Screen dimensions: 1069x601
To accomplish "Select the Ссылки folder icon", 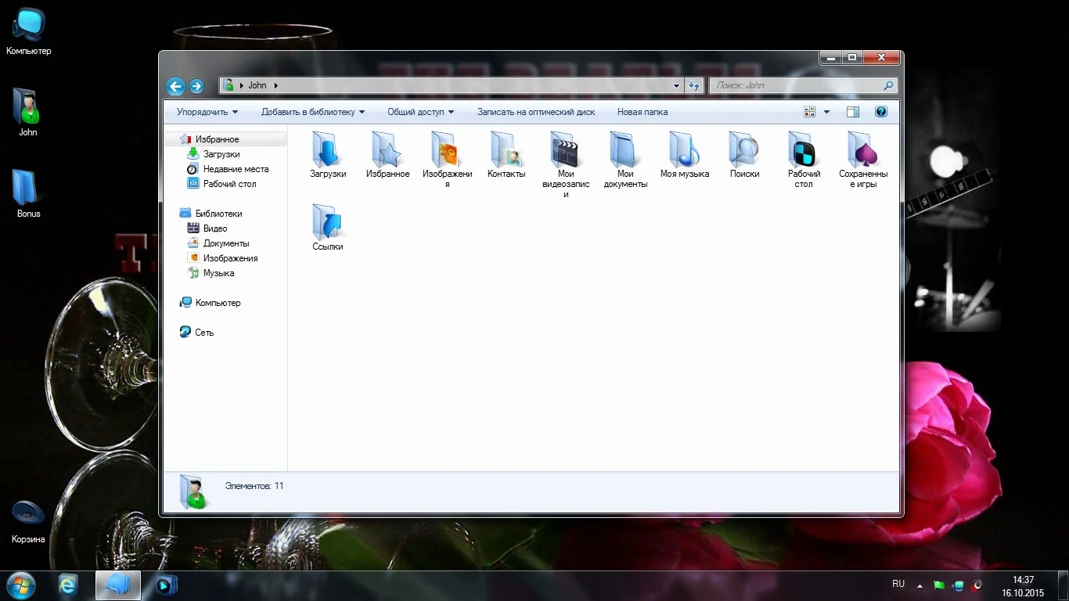I will pyautogui.click(x=327, y=222).
